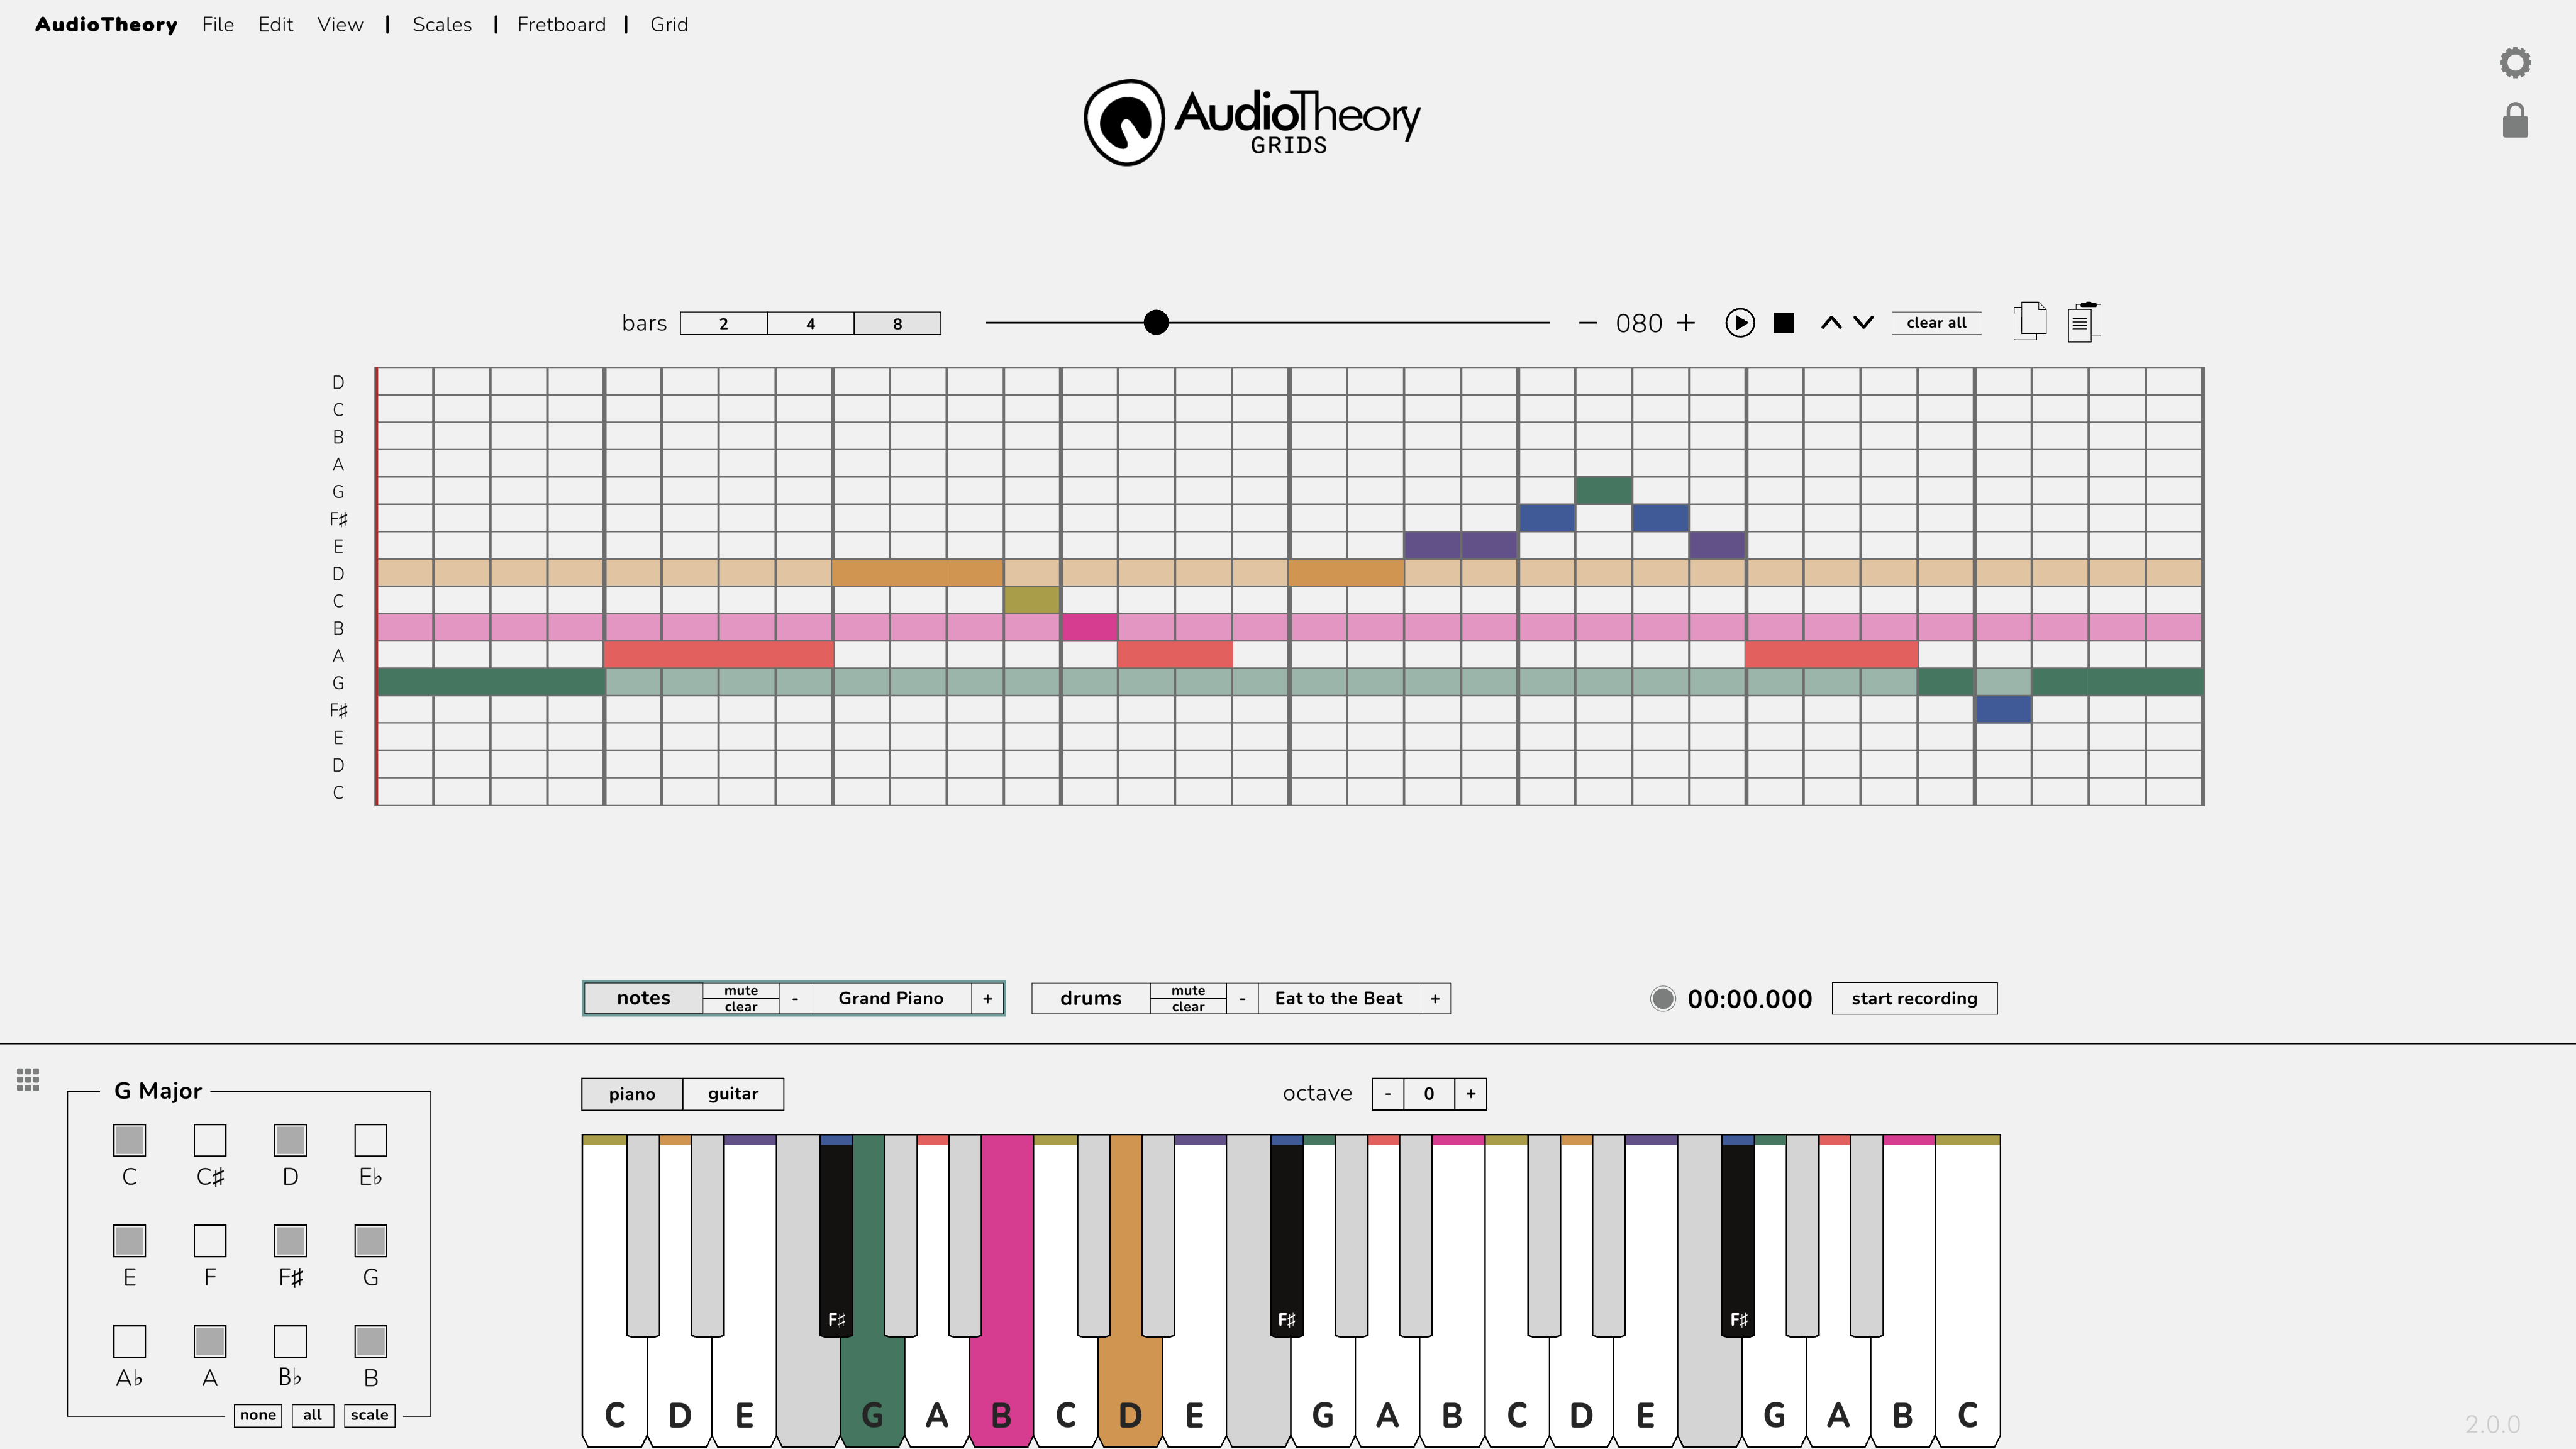Increase tempo with the plus sign
This screenshot has height=1449, width=2576.
[1686, 323]
